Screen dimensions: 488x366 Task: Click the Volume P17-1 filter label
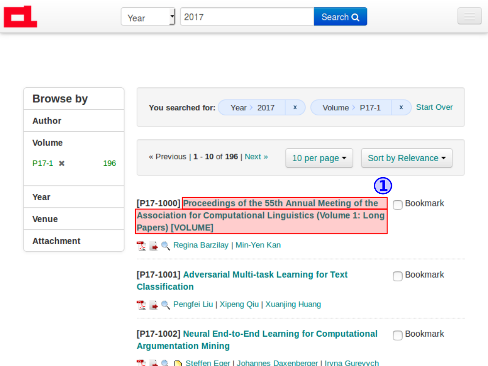(x=351, y=108)
